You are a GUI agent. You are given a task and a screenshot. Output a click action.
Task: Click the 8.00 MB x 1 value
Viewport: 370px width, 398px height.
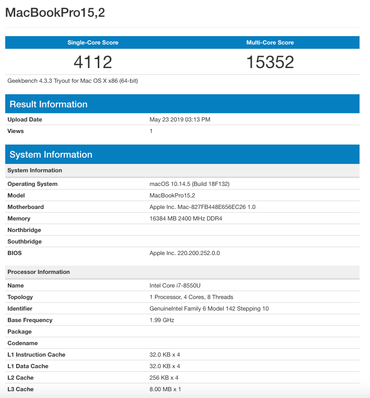click(x=165, y=389)
